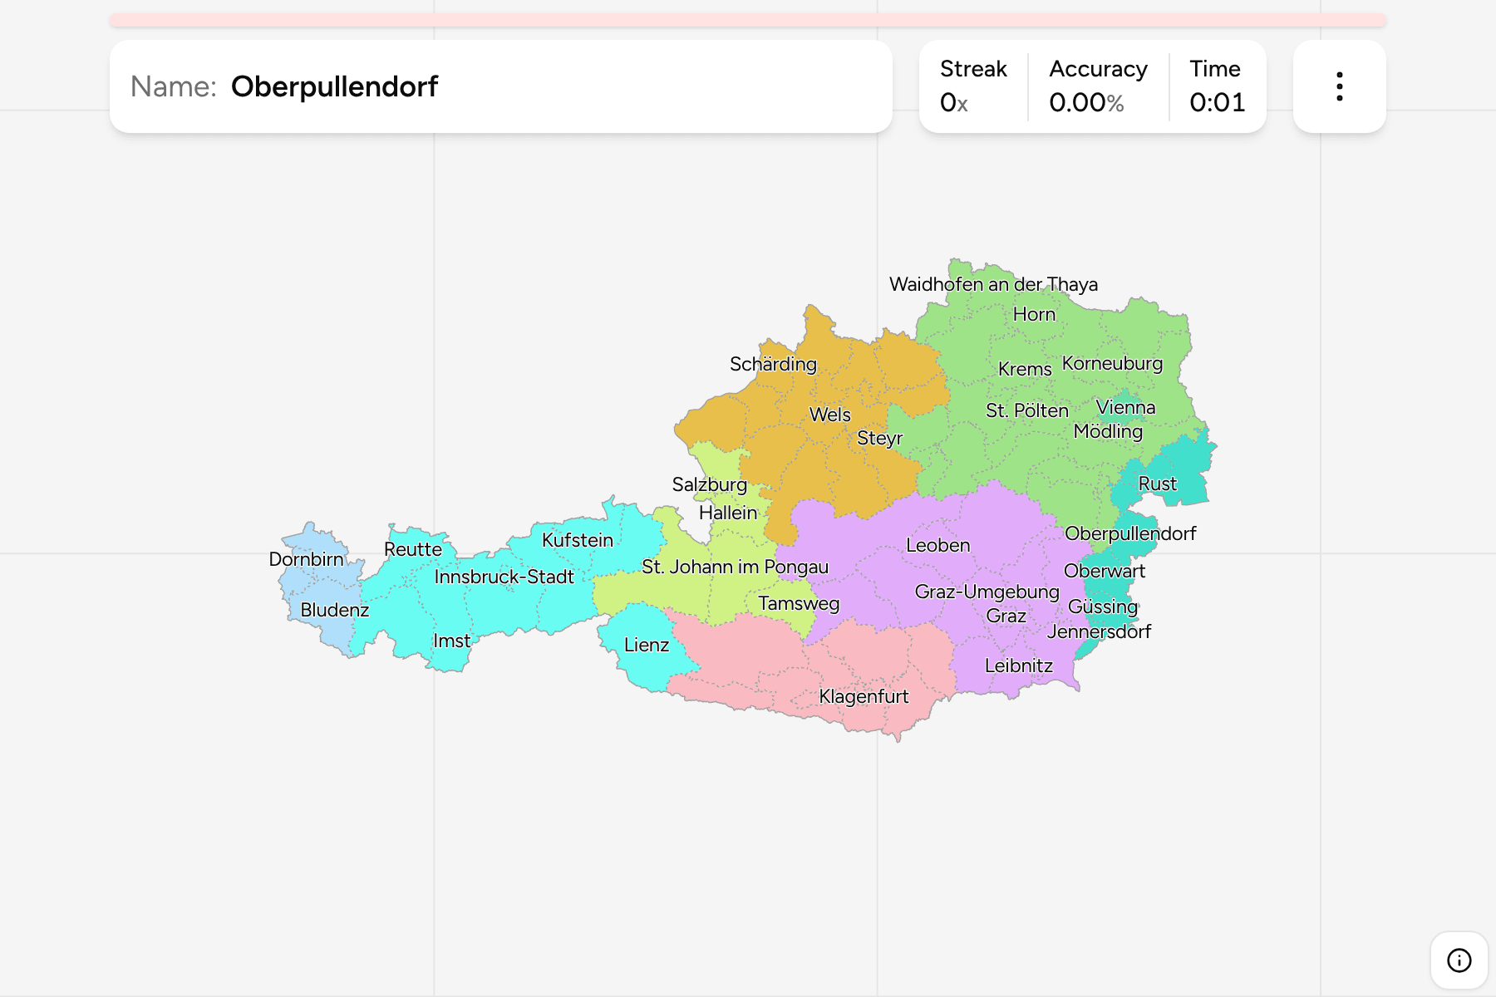Select the Salzburg map label
Screen dimensions: 1496x997
pyautogui.click(x=709, y=484)
